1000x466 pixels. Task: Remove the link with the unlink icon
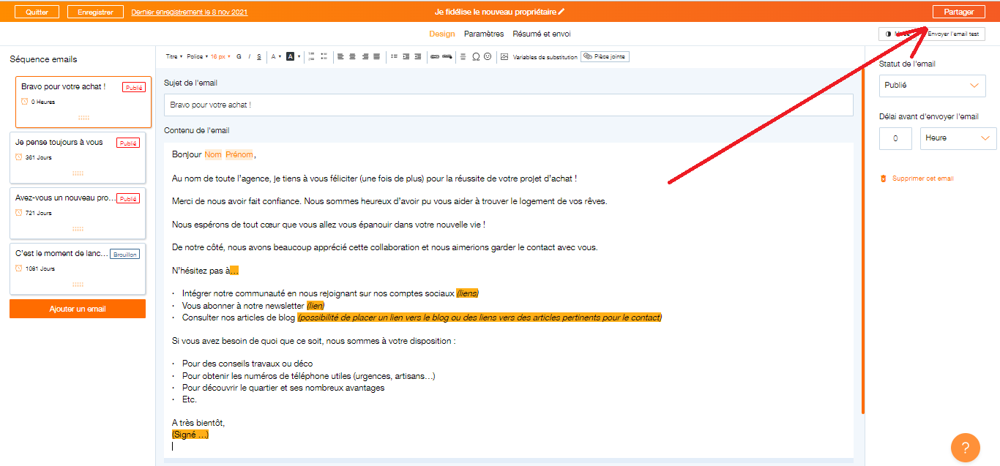(x=447, y=56)
